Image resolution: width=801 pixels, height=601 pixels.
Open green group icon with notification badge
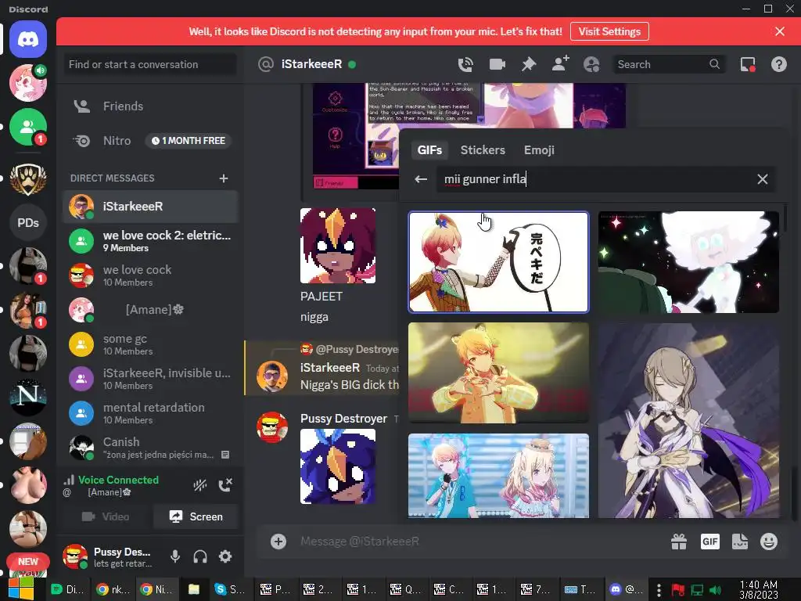(x=28, y=127)
